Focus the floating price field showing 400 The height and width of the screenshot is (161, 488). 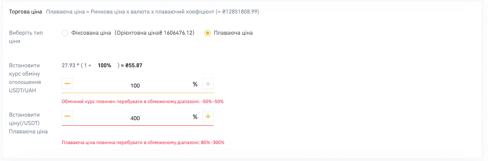pos(135,118)
